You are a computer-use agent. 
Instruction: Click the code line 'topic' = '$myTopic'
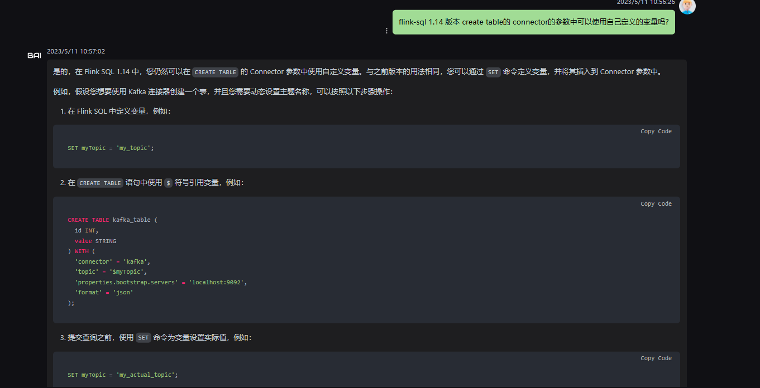point(111,272)
